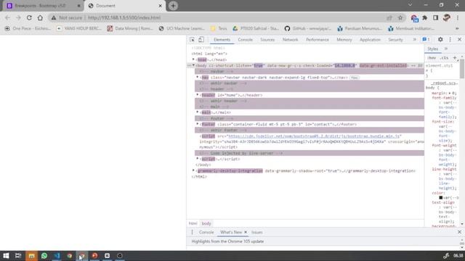Add a new style rule with plus icon

coord(455,58)
